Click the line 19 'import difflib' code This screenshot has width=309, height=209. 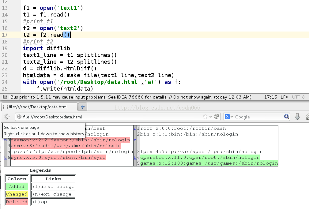(x=47, y=48)
